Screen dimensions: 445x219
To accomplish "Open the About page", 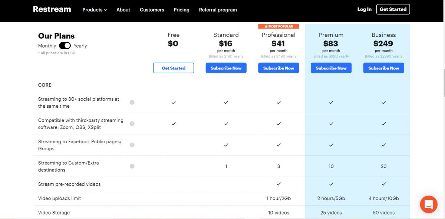I will click(x=123, y=10).
